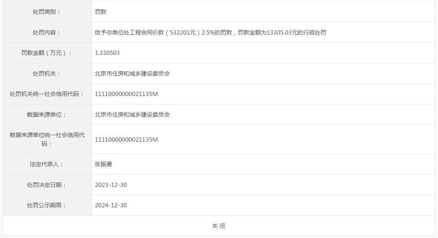Image resolution: width=438 pixels, height=238 pixels.
Task: Select the date 2024-12-30
Action: coord(111,205)
